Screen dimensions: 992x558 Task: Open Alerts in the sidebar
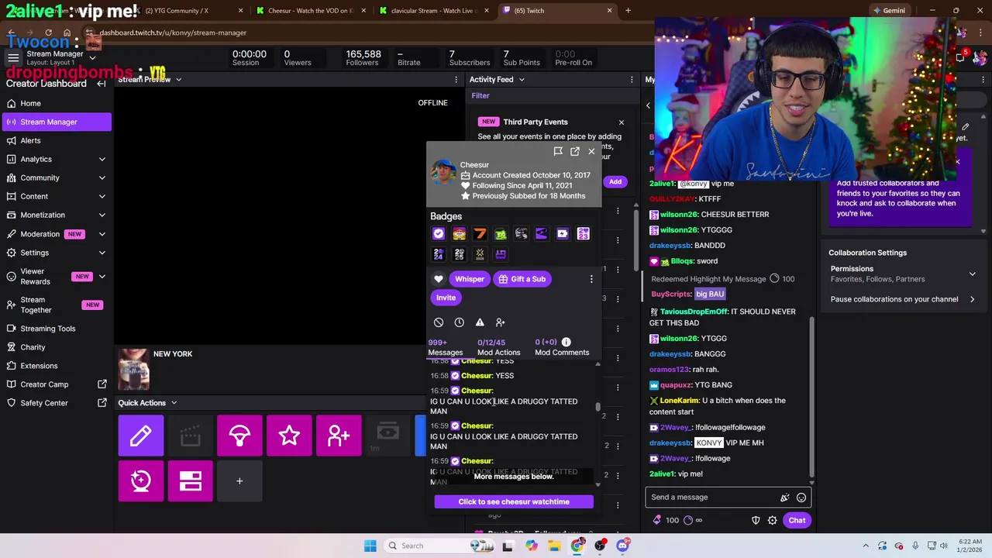pyautogui.click(x=56, y=140)
